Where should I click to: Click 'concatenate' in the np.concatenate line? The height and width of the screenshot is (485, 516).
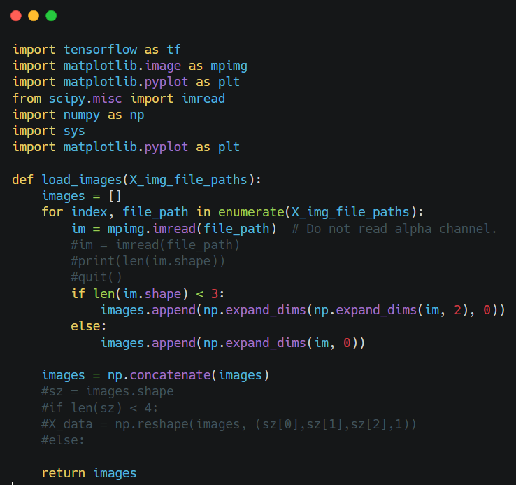(170, 375)
